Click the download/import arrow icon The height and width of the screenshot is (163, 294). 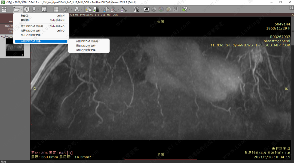click(34, 9)
